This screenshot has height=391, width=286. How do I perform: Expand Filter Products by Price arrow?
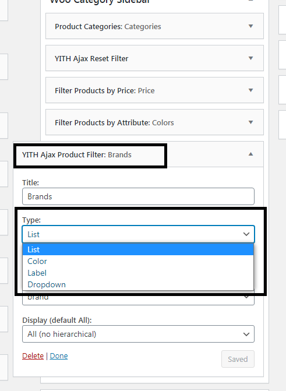pos(250,90)
